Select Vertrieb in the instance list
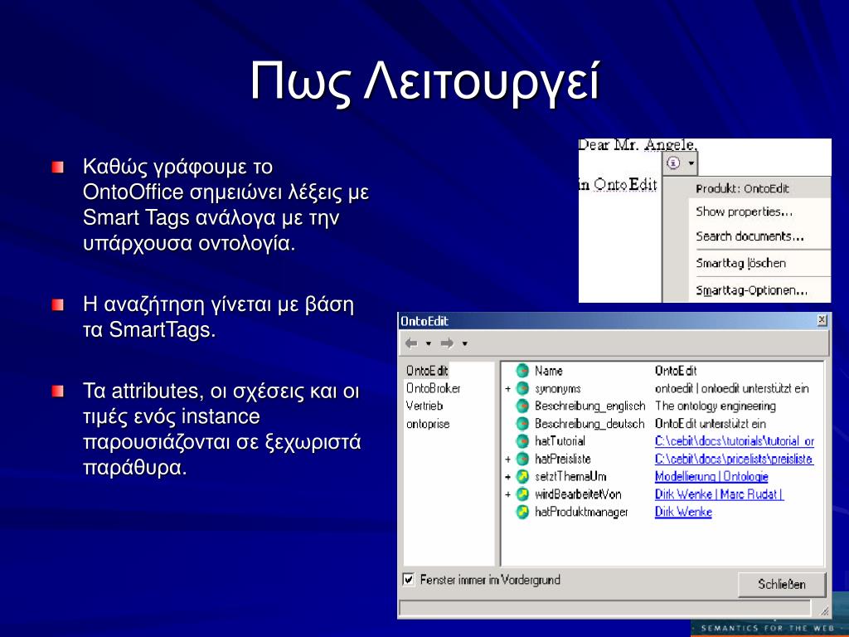Image resolution: width=849 pixels, height=637 pixels. (x=424, y=406)
